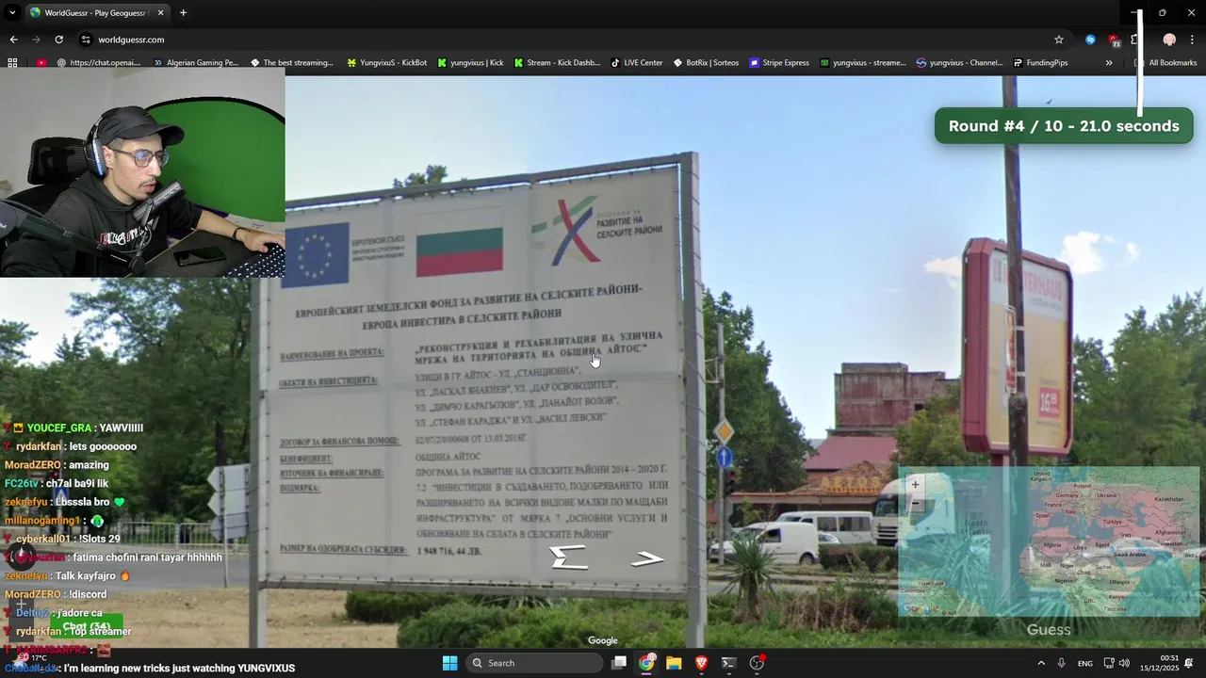Click the Round #4 / 10 timer banner
The image size is (1206, 678).
(1064, 126)
